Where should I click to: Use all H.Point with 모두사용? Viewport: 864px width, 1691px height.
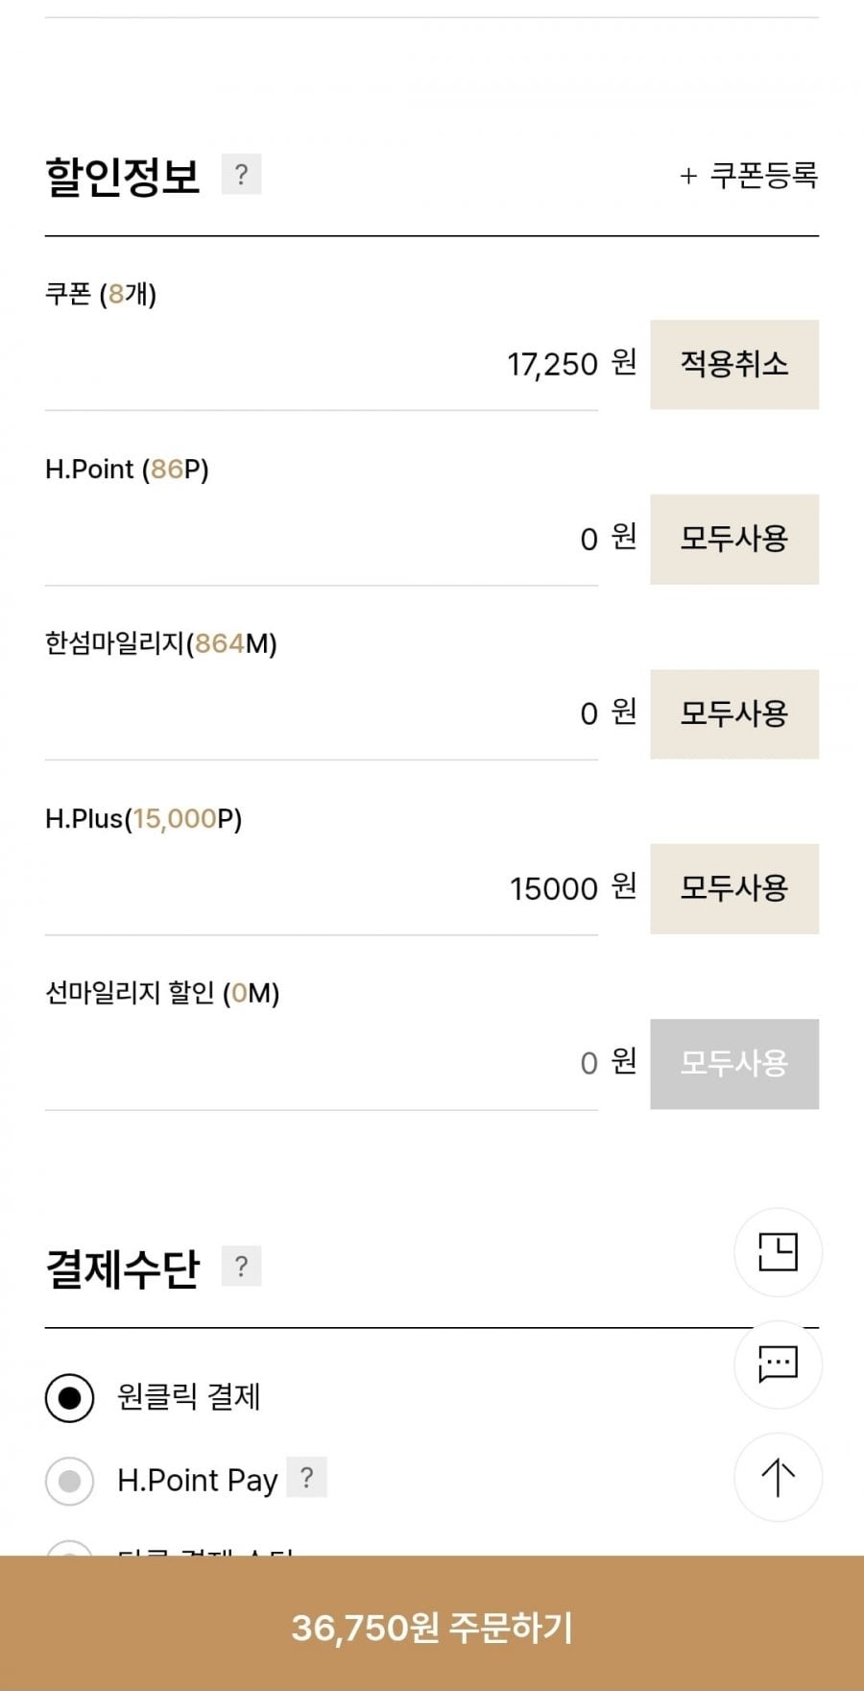coord(734,539)
